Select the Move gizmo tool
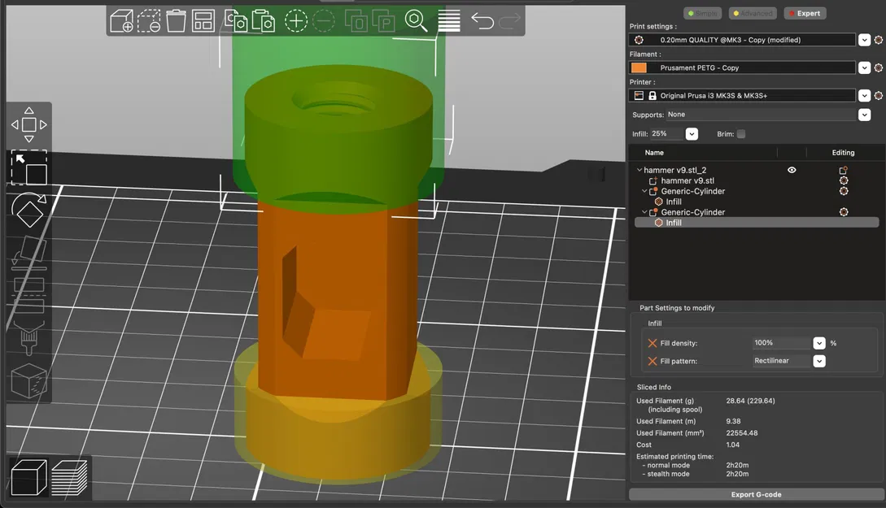This screenshot has height=508, width=886. [x=28, y=124]
